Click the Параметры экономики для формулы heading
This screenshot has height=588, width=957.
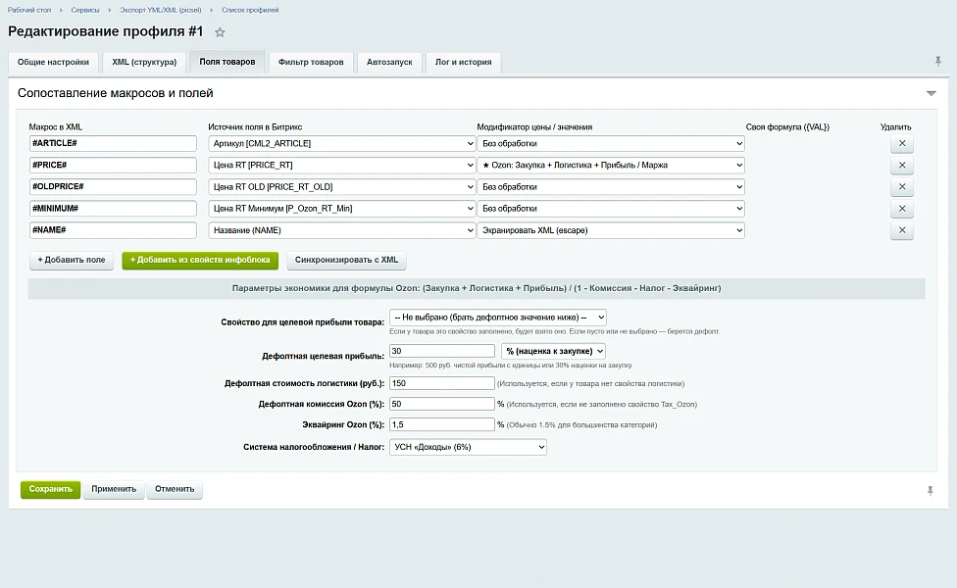click(x=477, y=288)
